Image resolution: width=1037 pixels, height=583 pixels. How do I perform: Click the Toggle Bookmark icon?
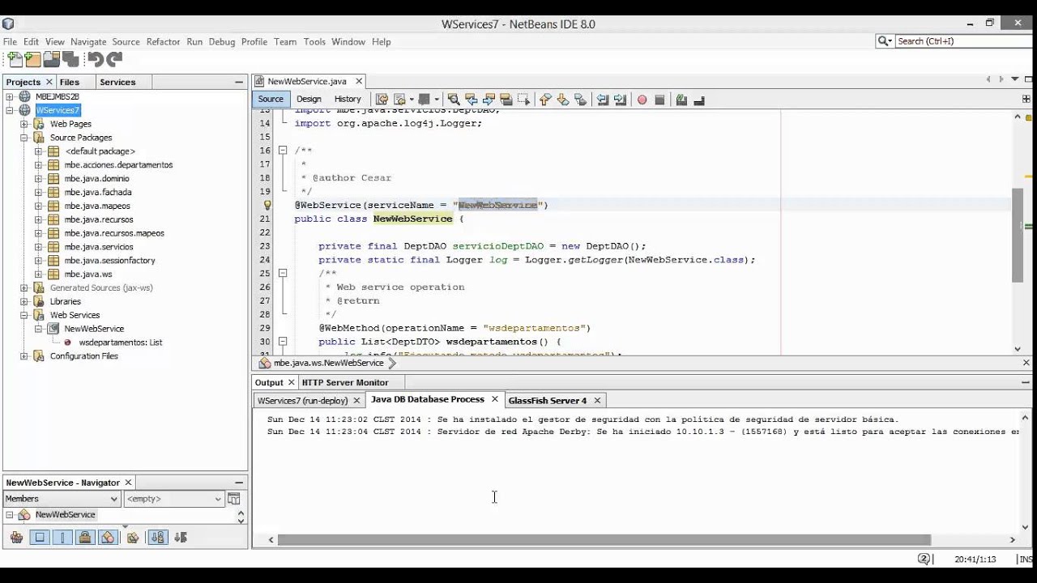pos(580,100)
